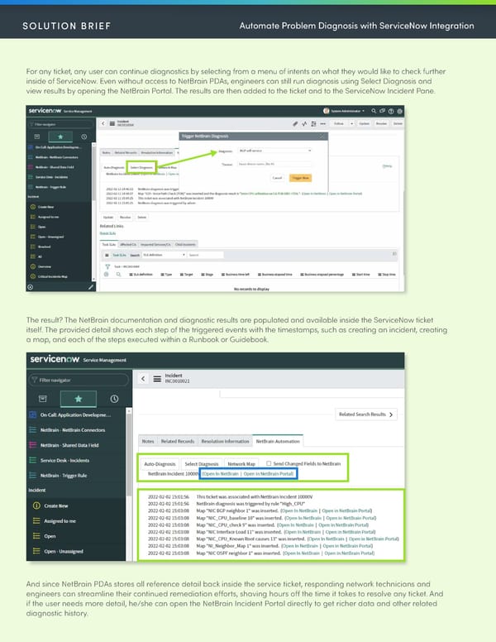
Task: Click the highlighted Open in NetBrain Portal link
Action: click(269, 473)
